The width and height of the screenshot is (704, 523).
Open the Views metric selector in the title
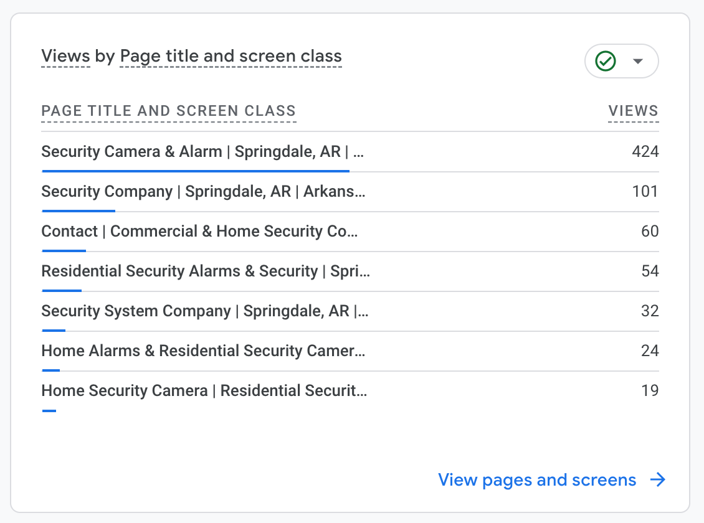click(x=65, y=57)
